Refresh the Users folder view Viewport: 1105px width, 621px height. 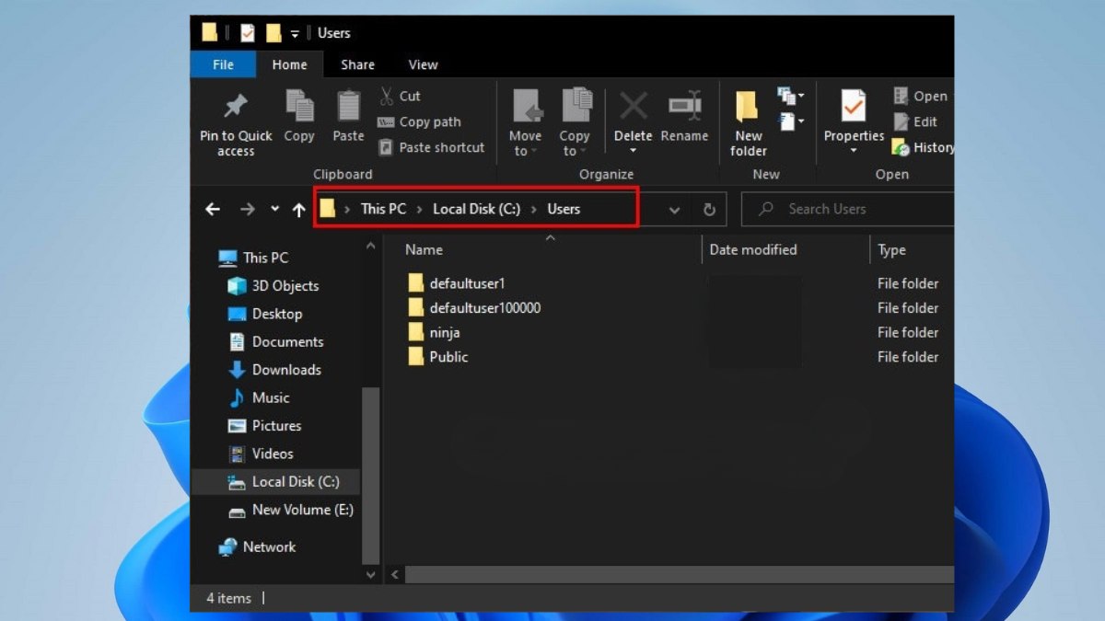[708, 209]
